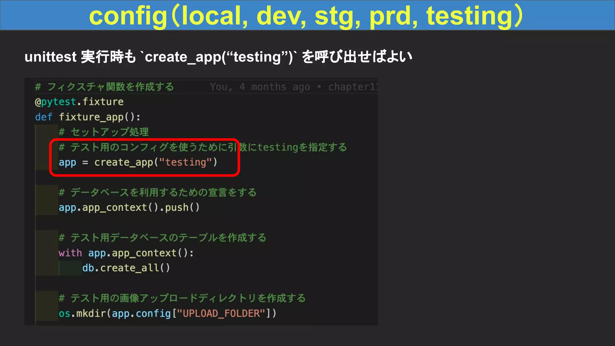The height and width of the screenshot is (346, 615).
Task: Click the 'You, 4 months ago' git blame text
Action: pyautogui.click(x=260, y=87)
